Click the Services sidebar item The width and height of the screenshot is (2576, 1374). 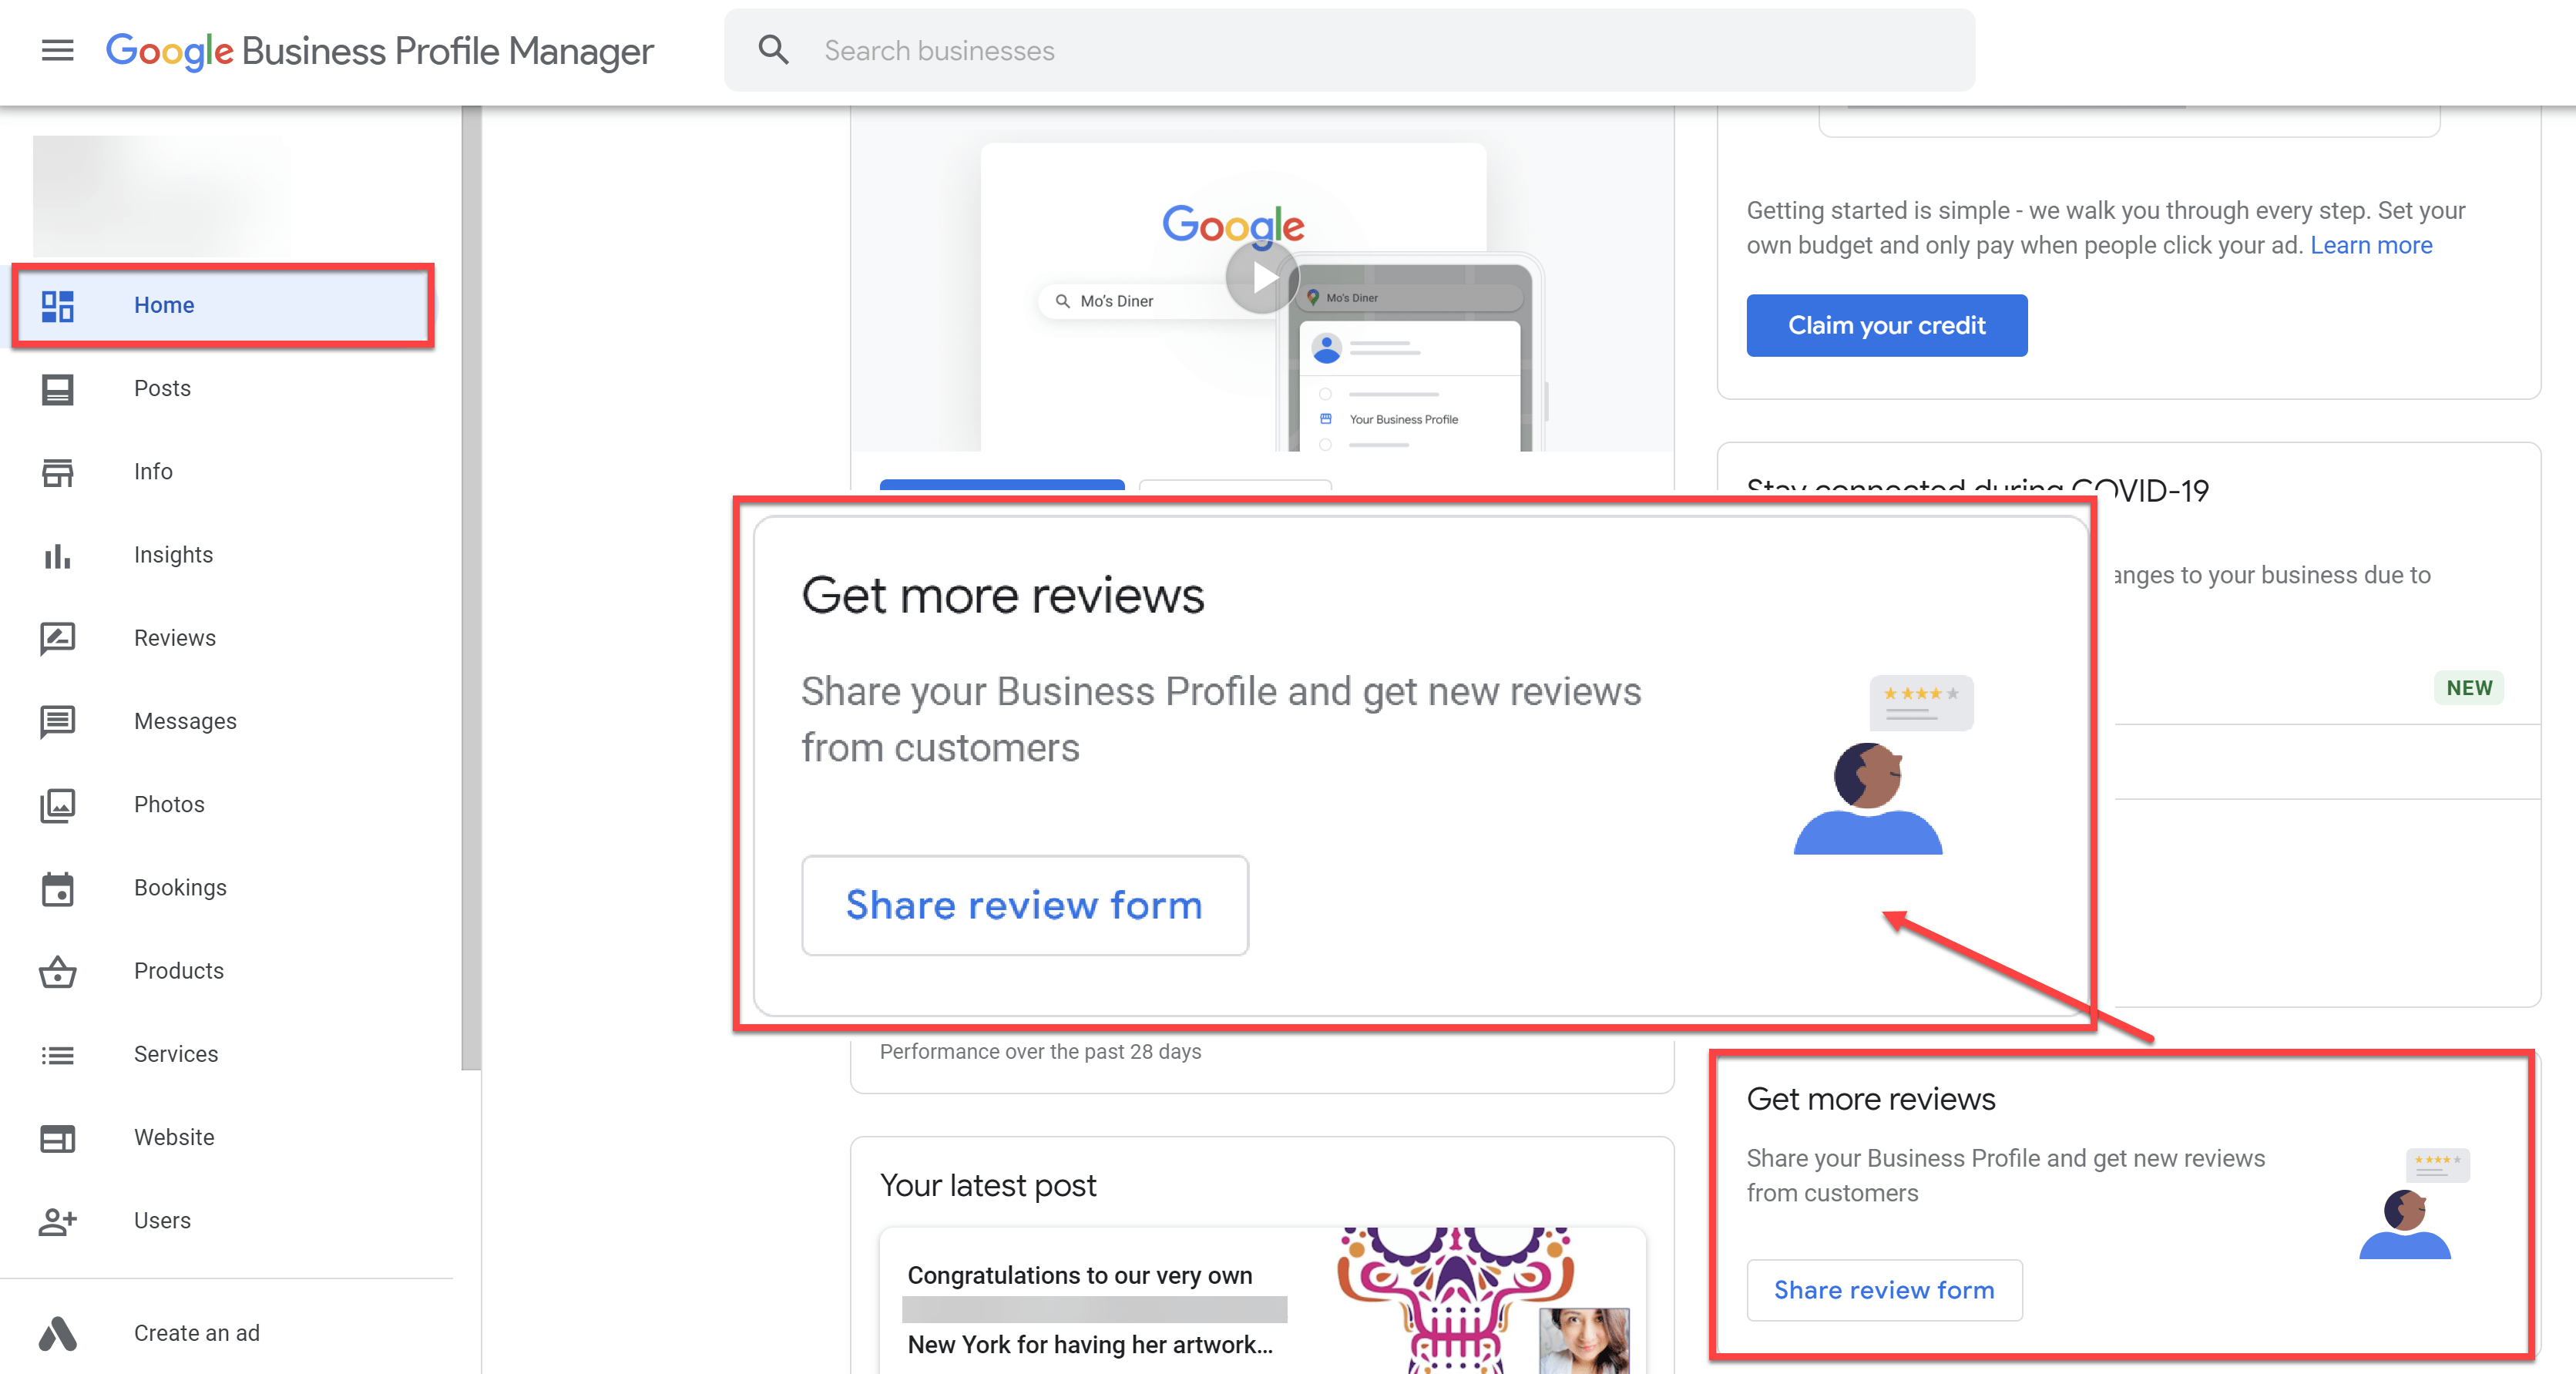pyautogui.click(x=177, y=1053)
